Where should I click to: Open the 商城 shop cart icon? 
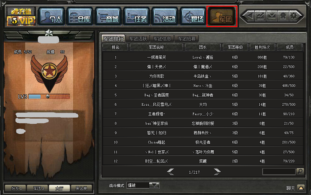108,17
